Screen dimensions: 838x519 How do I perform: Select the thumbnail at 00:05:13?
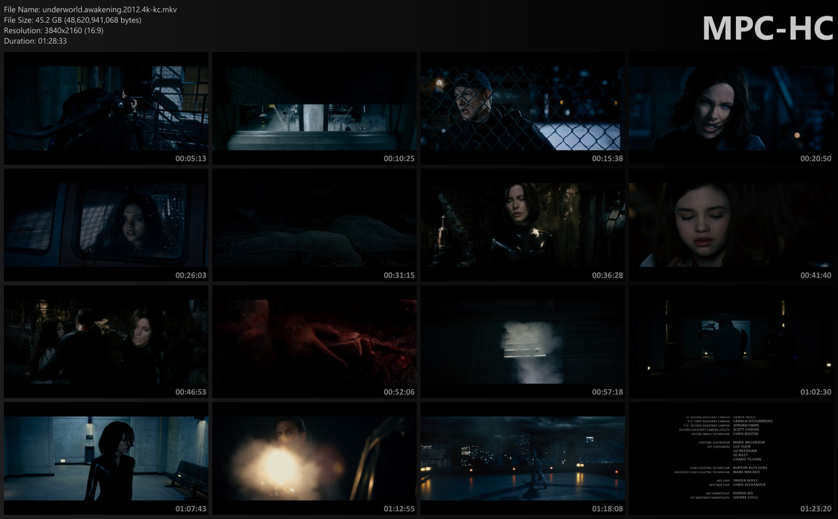[106, 108]
